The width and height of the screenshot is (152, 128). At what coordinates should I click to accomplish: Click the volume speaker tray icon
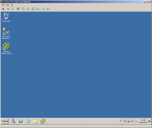coord(136,121)
